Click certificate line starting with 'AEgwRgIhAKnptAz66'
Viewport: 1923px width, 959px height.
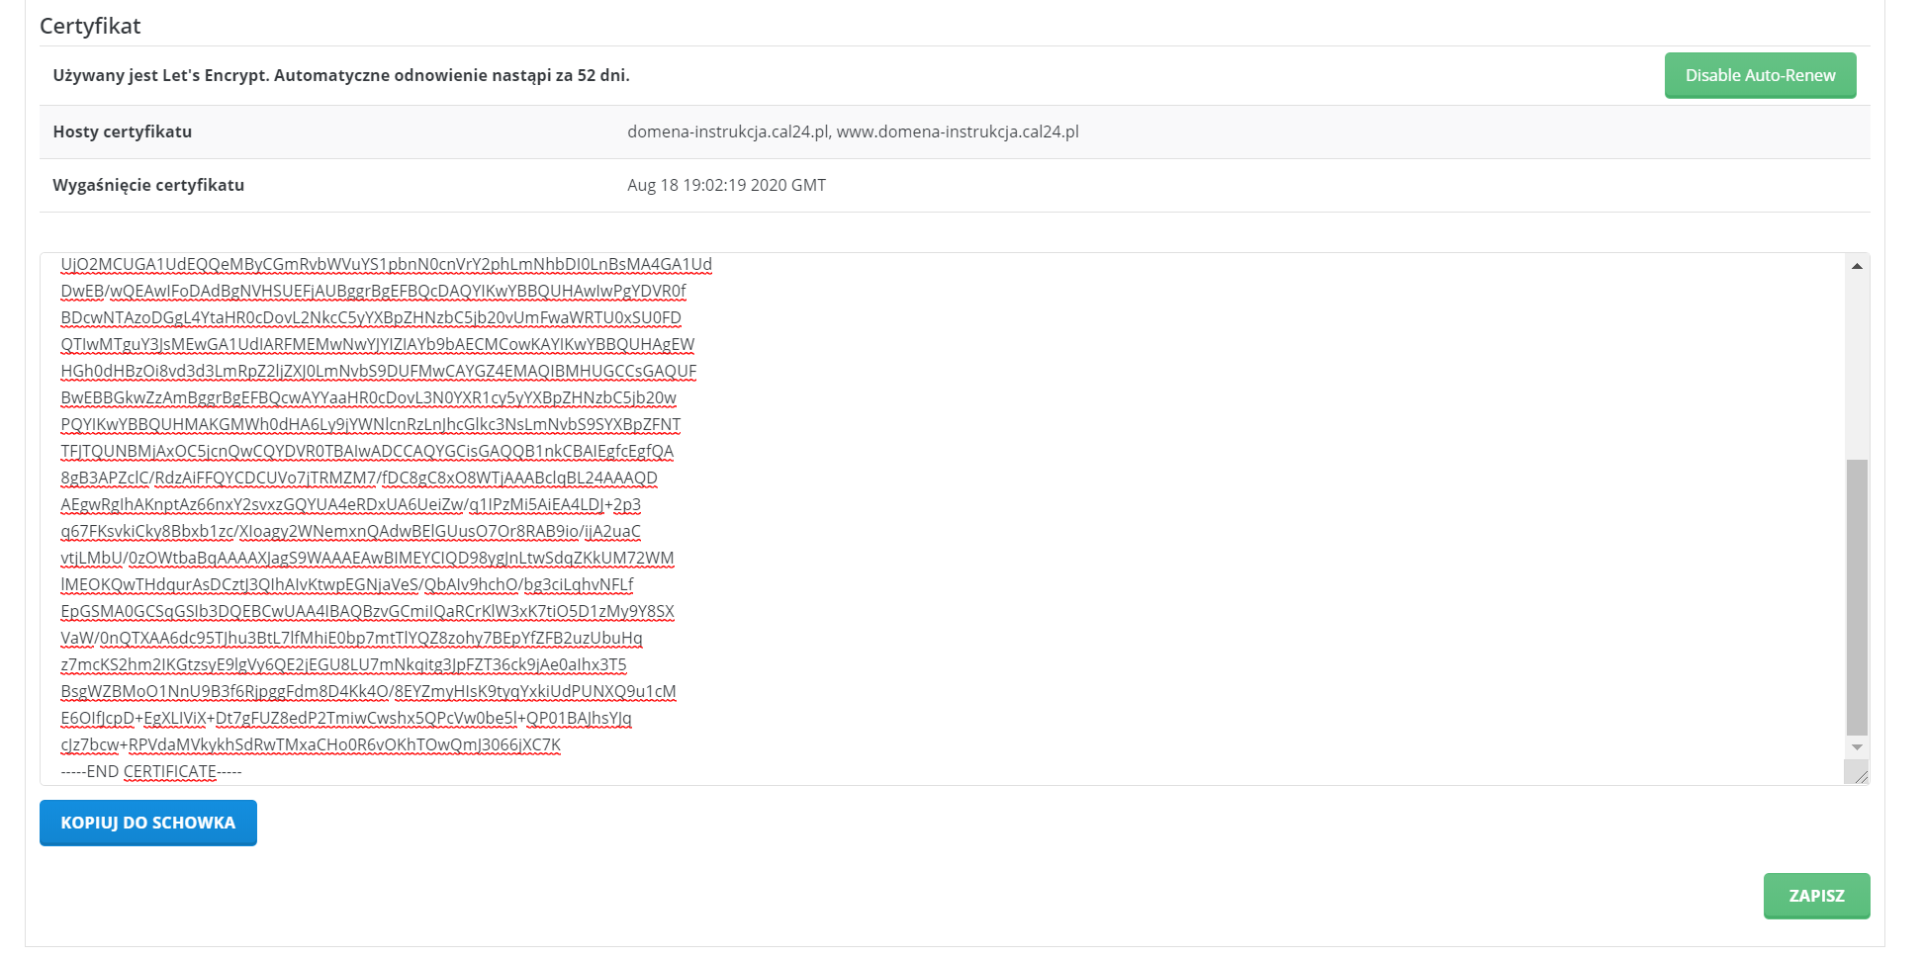tap(351, 504)
